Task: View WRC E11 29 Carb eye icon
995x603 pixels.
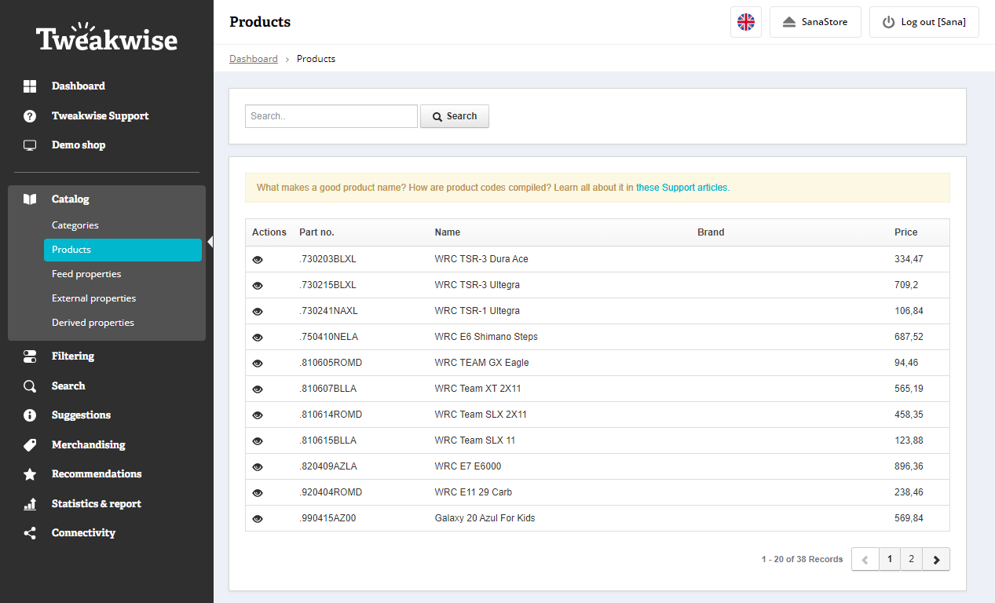Action: tap(258, 492)
